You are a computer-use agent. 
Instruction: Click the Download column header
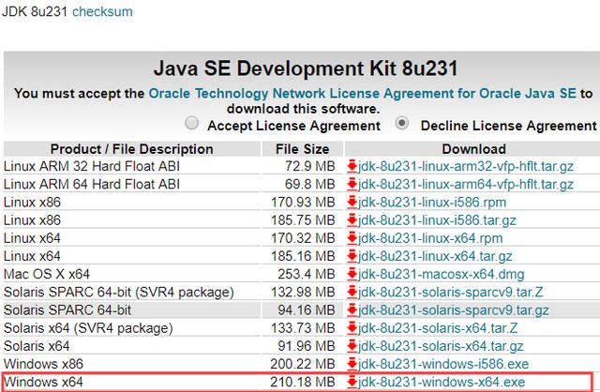pyautogui.click(x=474, y=149)
